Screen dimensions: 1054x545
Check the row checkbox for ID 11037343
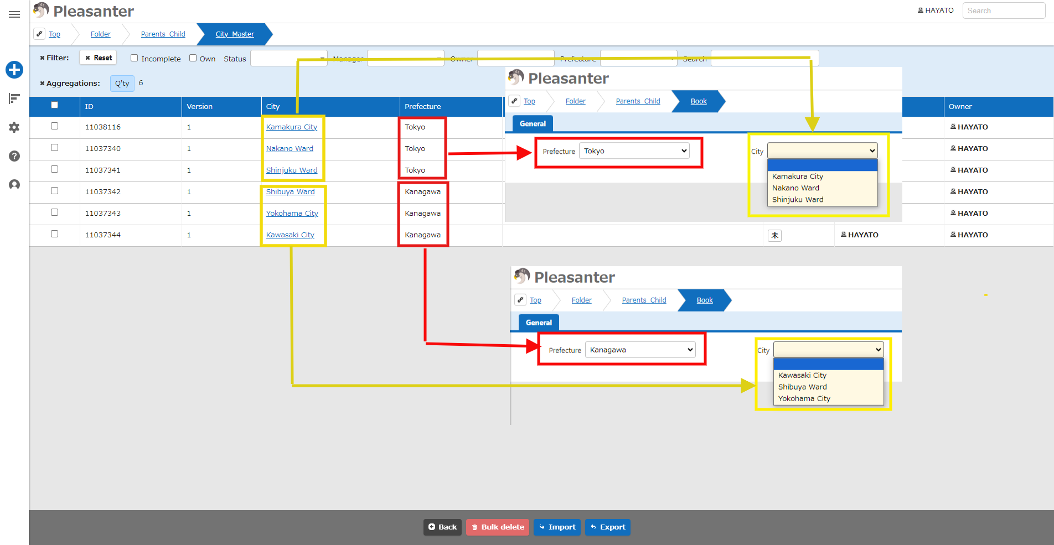(x=54, y=212)
